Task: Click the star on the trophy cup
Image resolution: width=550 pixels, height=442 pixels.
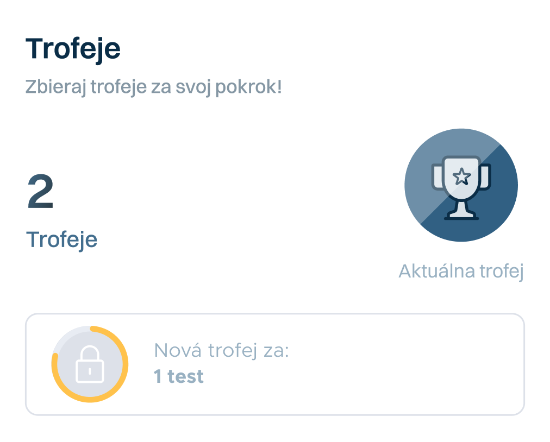Action: pos(462,176)
